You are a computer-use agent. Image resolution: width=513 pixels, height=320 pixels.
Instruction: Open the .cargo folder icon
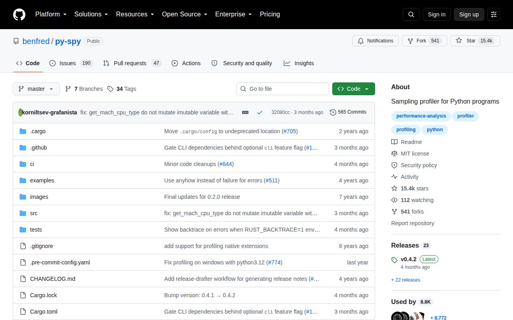coord(23,131)
